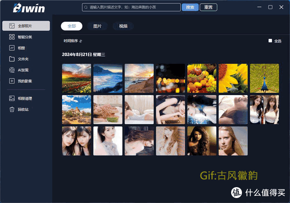The image size is (290, 203).
Task: Open 相册 album icon
Action: coord(12,48)
